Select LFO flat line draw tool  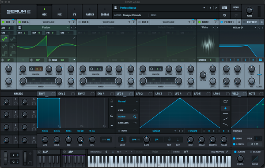(x=225, y=114)
